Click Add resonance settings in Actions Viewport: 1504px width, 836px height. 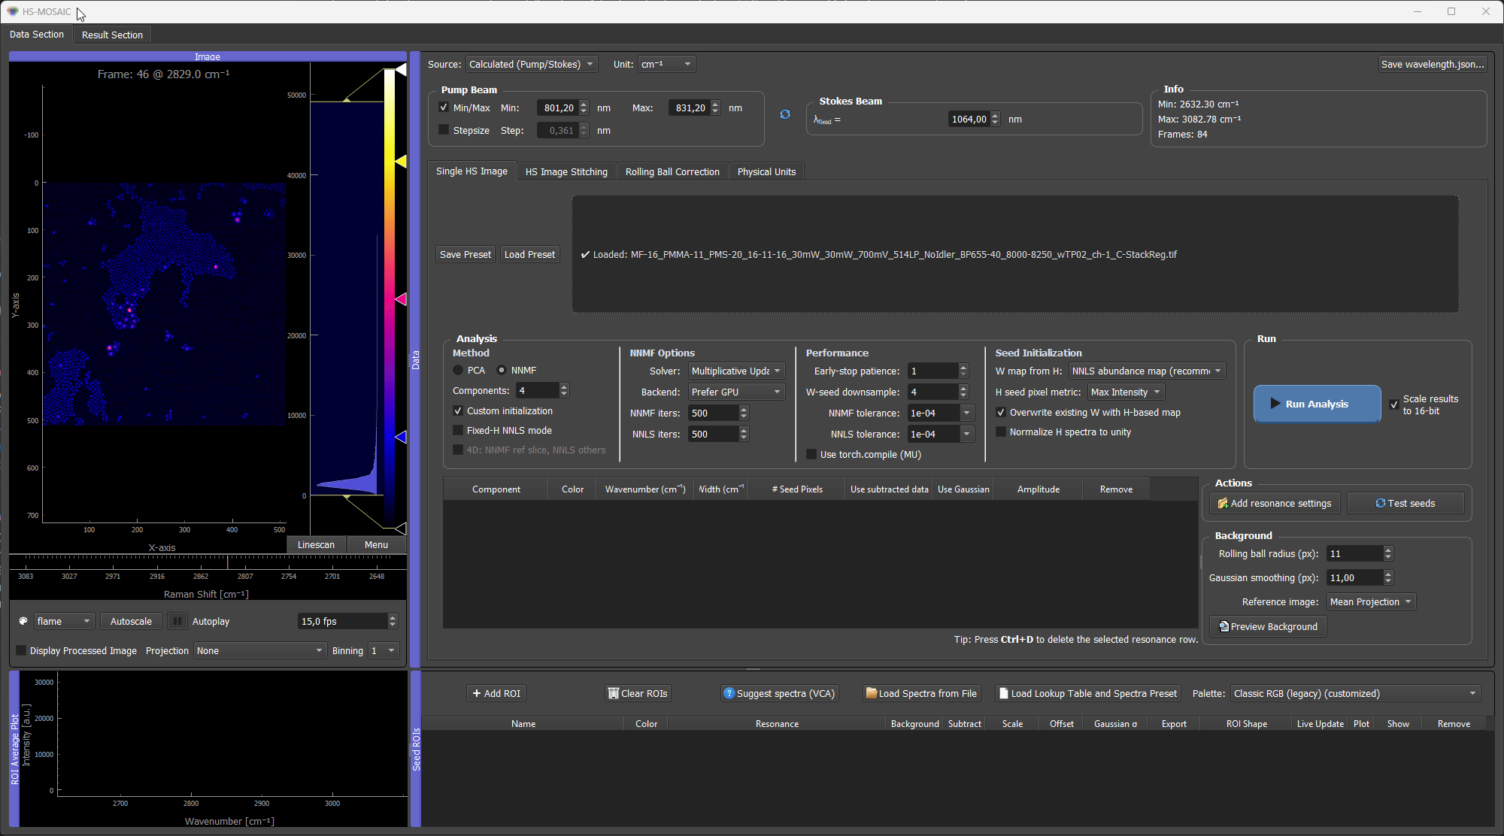click(1275, 503)
